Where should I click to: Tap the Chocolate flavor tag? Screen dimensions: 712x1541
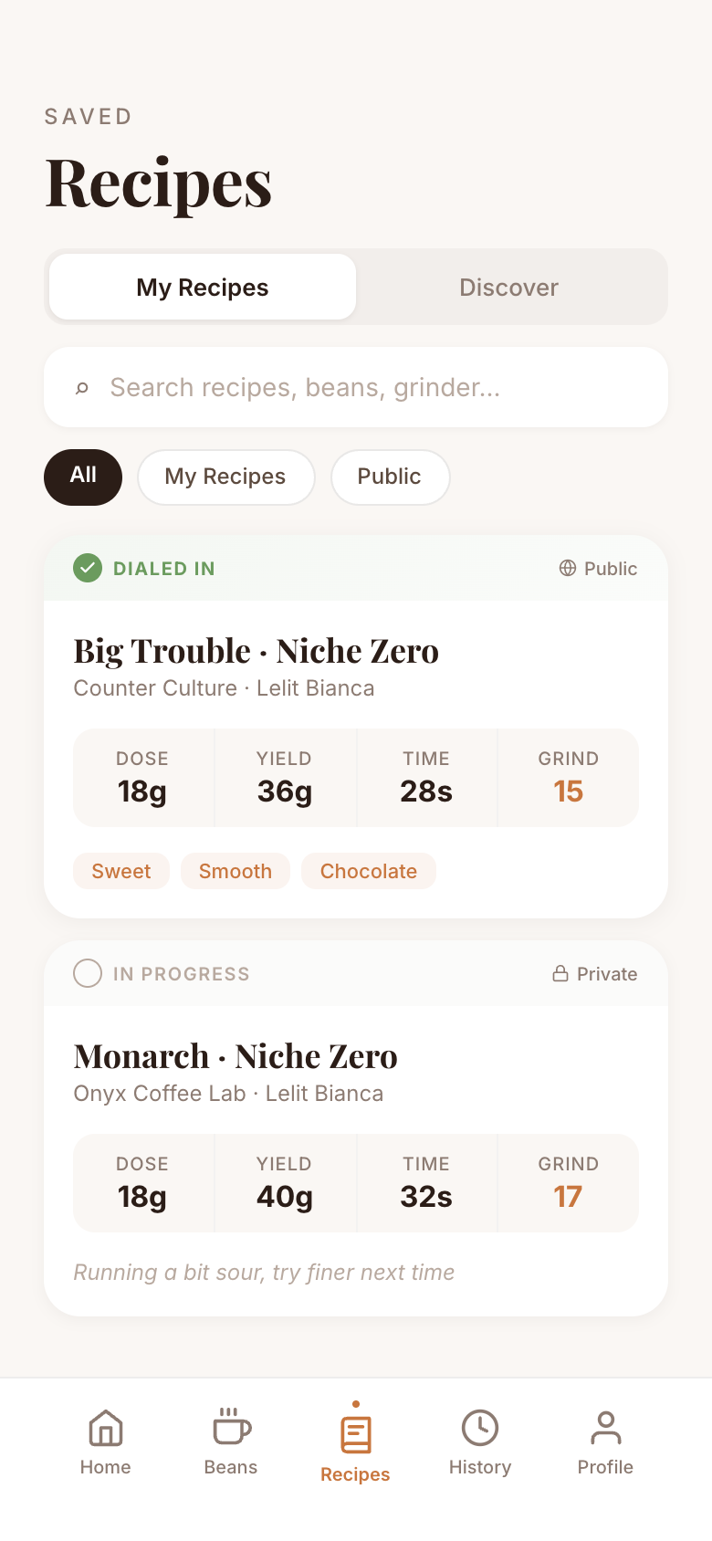coord(369,871)
